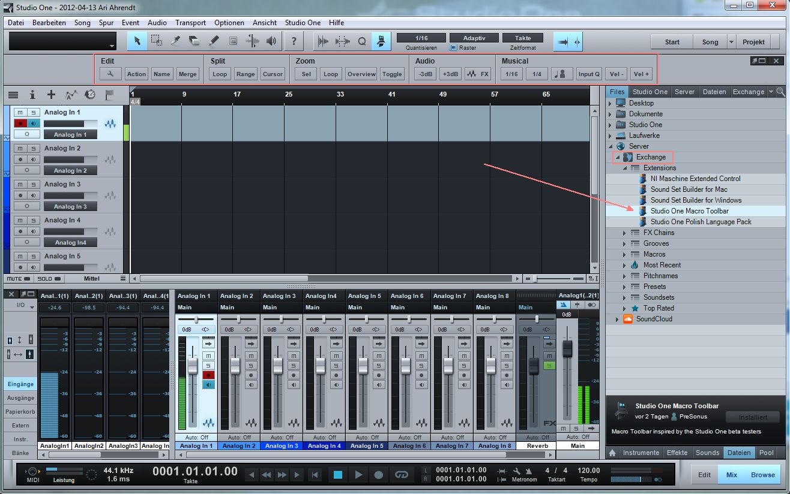This screenshot has width=790, height=494.
Task: Open the metronome setup wrench
Action: point(516,471)
